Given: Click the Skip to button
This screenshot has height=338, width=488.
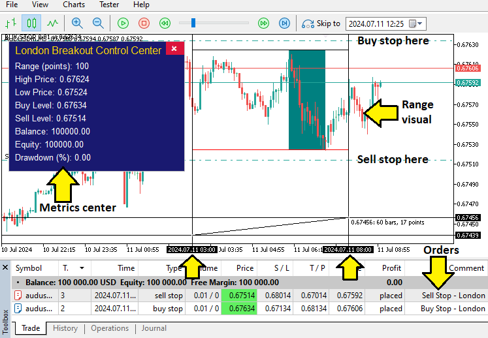Looking at the screenshot, I should click(321, 23).
